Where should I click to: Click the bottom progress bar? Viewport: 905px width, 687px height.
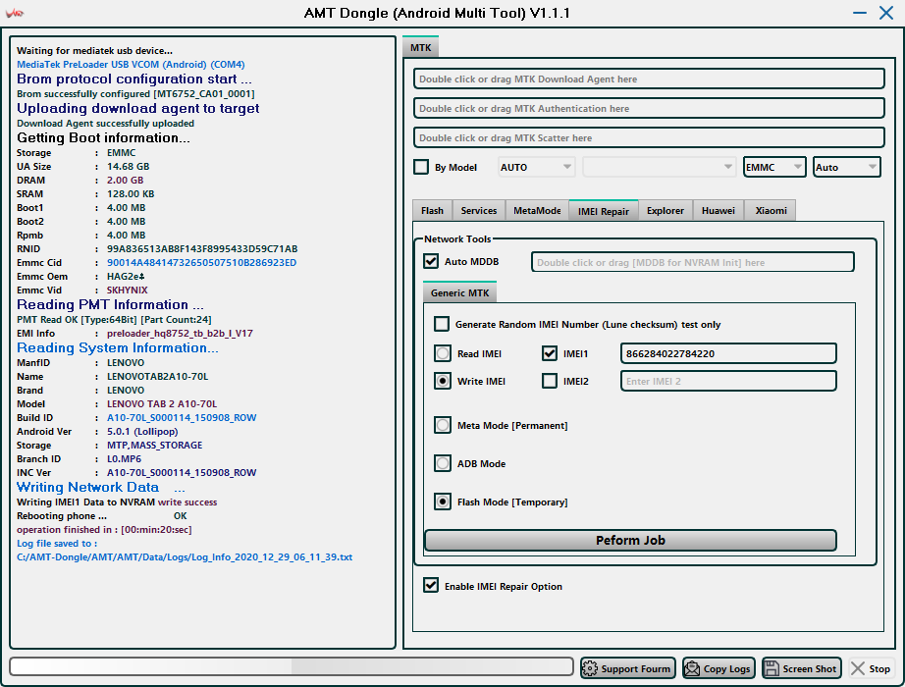292,667
